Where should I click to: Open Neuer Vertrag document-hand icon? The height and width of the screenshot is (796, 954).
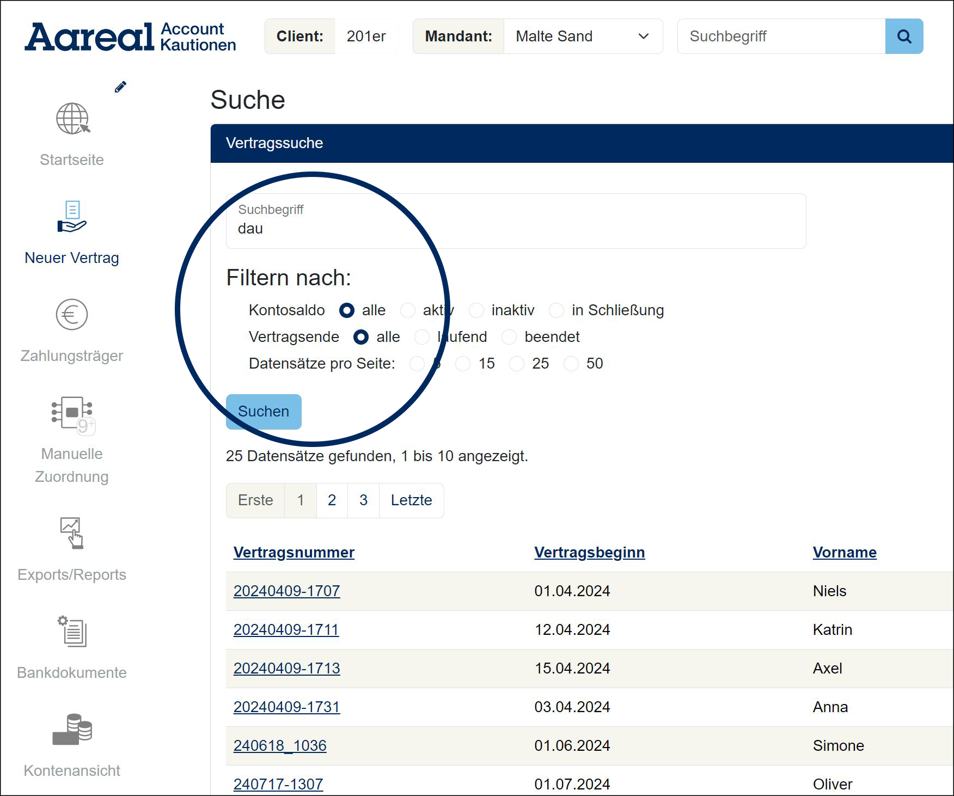(x=72, y=217)
